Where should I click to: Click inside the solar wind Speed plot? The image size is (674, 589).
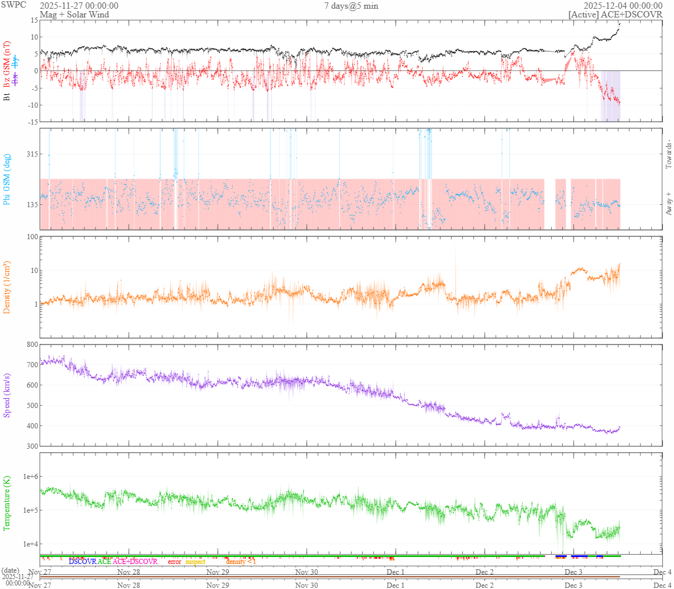click(x=351, y=395)
